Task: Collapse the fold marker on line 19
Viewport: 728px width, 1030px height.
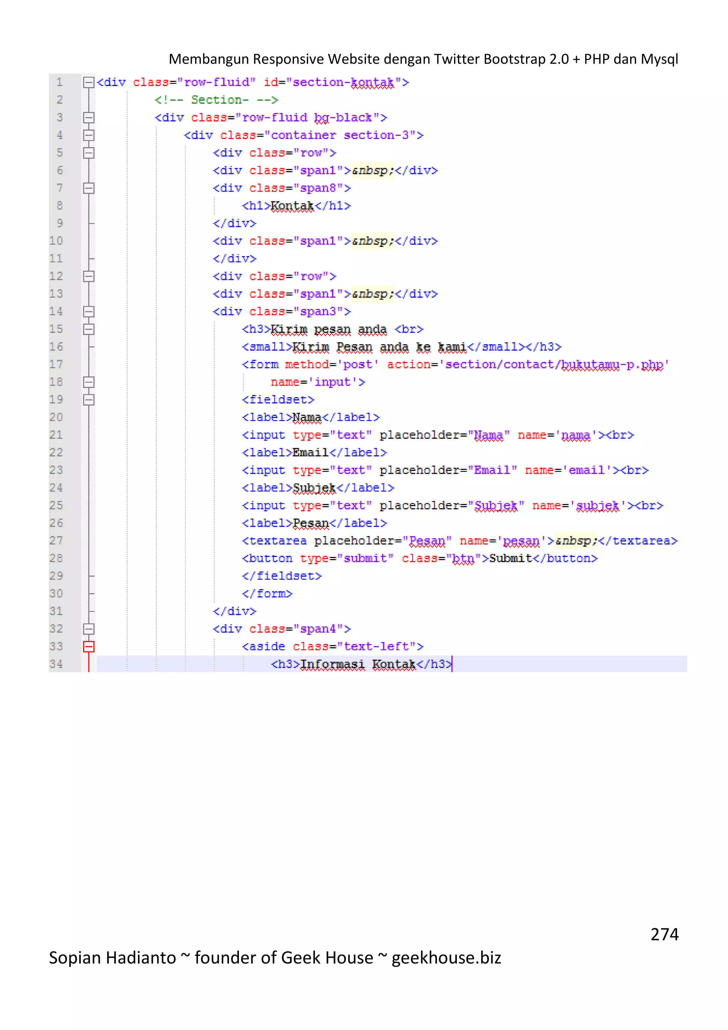Action: pos(89,400)
